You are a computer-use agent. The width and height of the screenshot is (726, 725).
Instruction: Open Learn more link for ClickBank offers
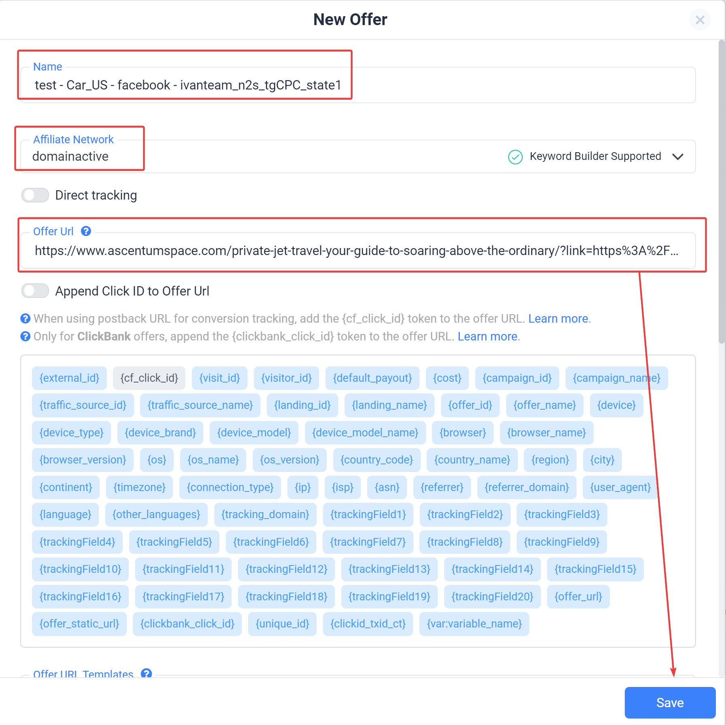pyautogui.click(x=488, y=336)
